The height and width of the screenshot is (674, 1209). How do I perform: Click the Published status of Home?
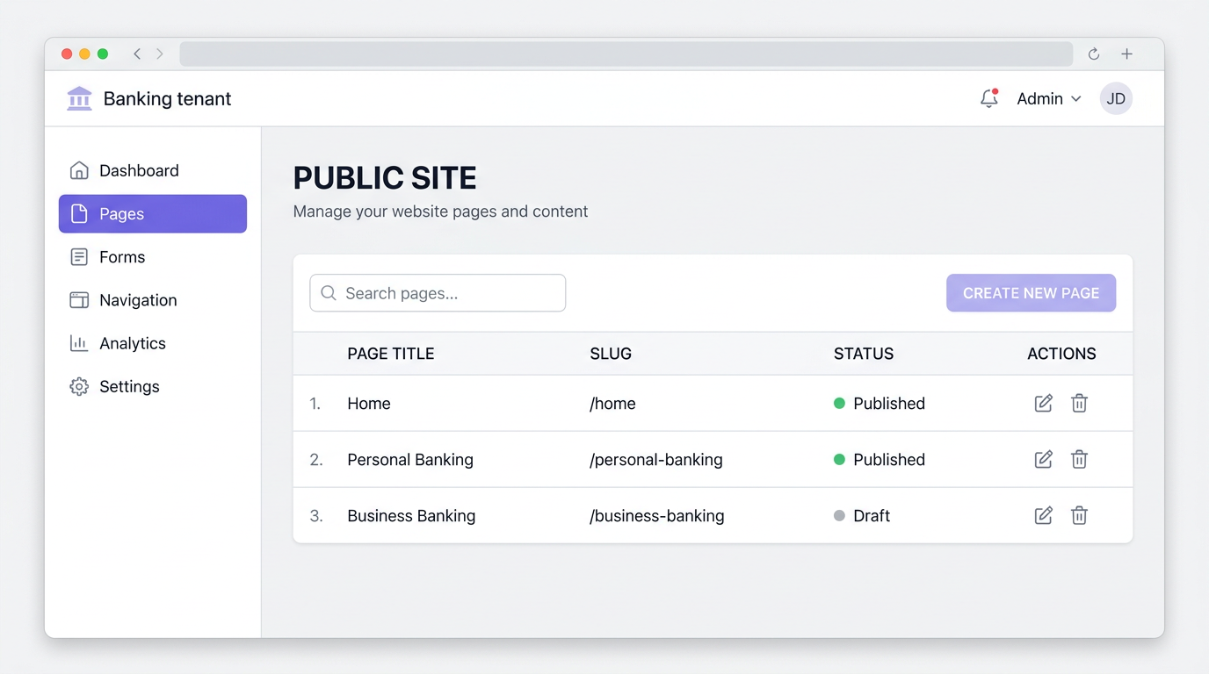pyautogui.click(x=880, y=404)
